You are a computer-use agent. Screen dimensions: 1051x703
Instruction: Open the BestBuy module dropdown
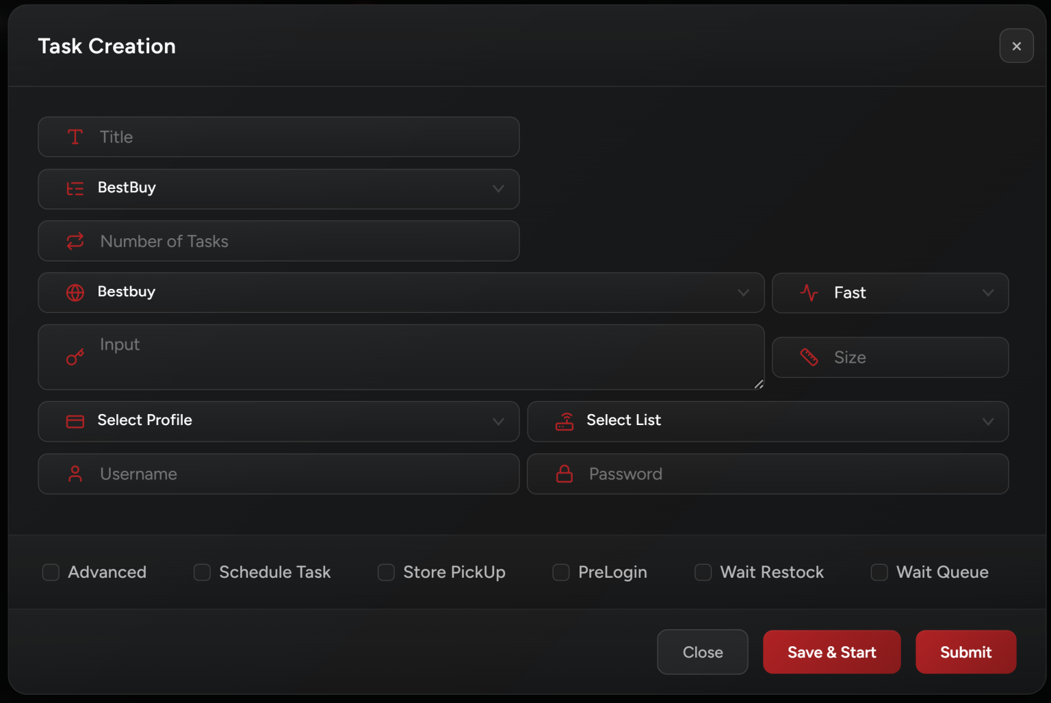click(x=278, y=189)
